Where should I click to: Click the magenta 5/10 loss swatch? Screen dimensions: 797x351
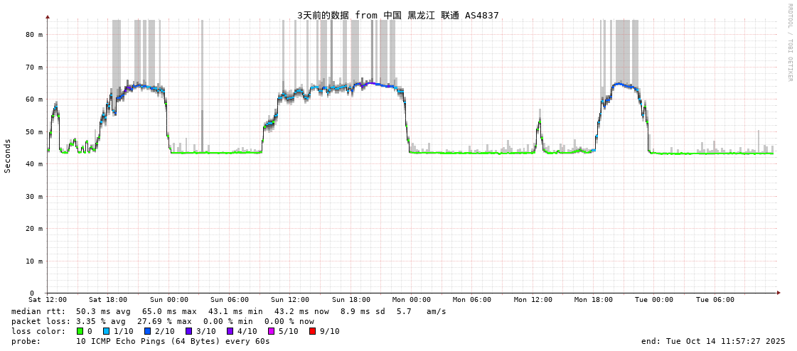(271, 331)
